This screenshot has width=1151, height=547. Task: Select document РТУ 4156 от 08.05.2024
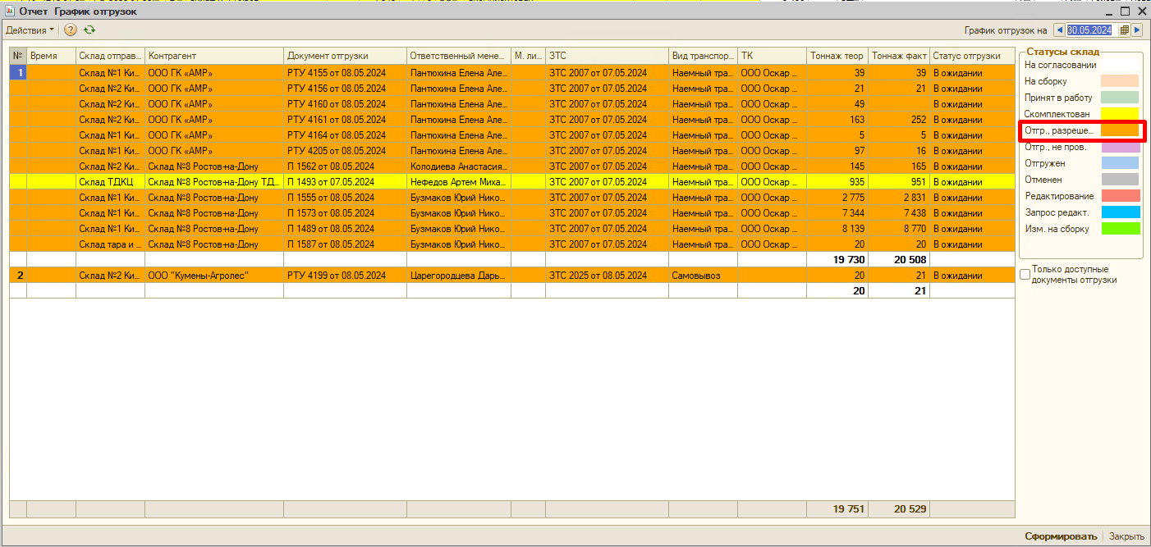click(x=346, y=89)
